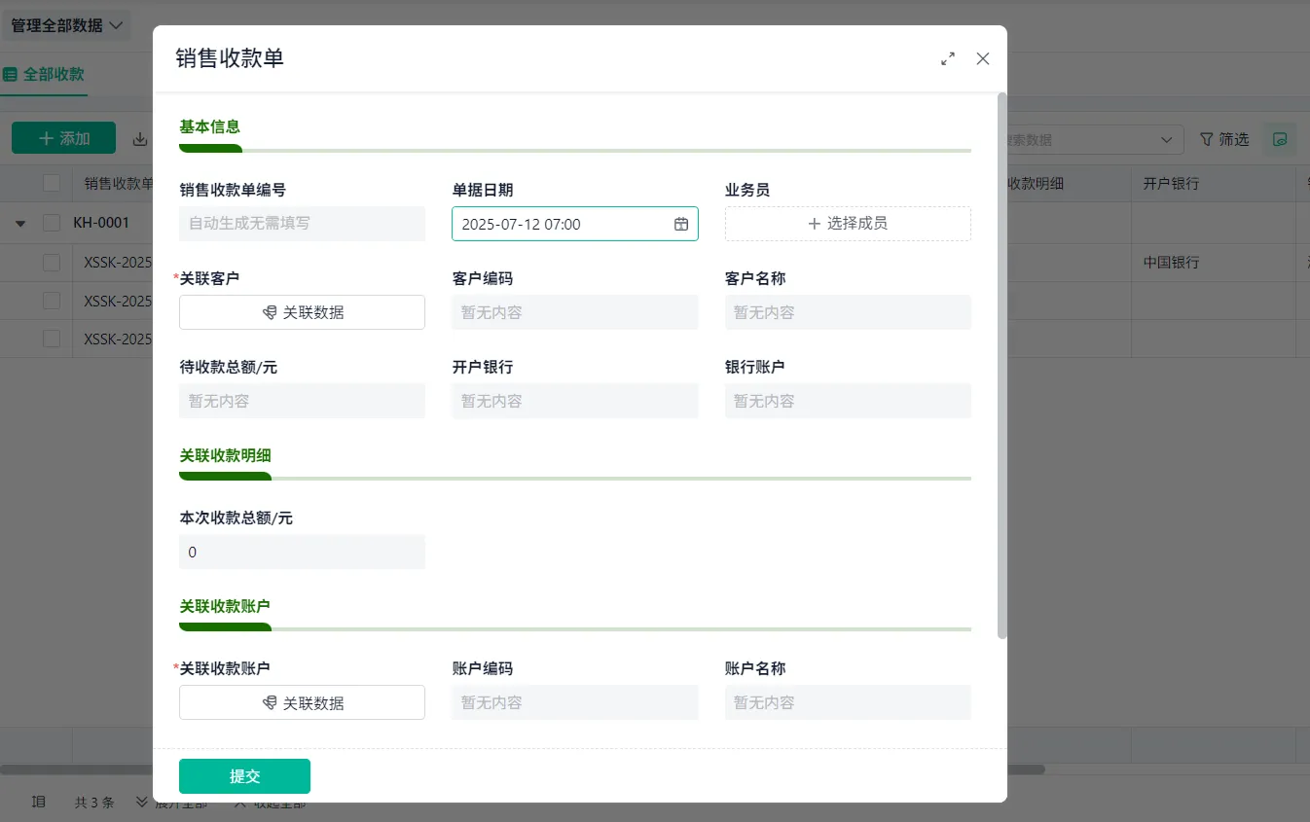Click 关联数据 button under 关联收款账户
1310x822 pixels.
pyautogui.click(x=302, y=702)
